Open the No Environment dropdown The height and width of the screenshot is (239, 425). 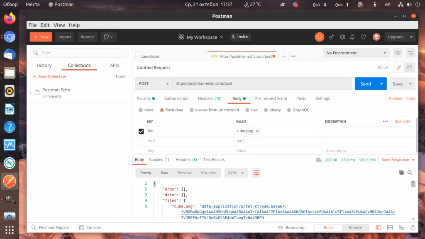coord(356,53)
